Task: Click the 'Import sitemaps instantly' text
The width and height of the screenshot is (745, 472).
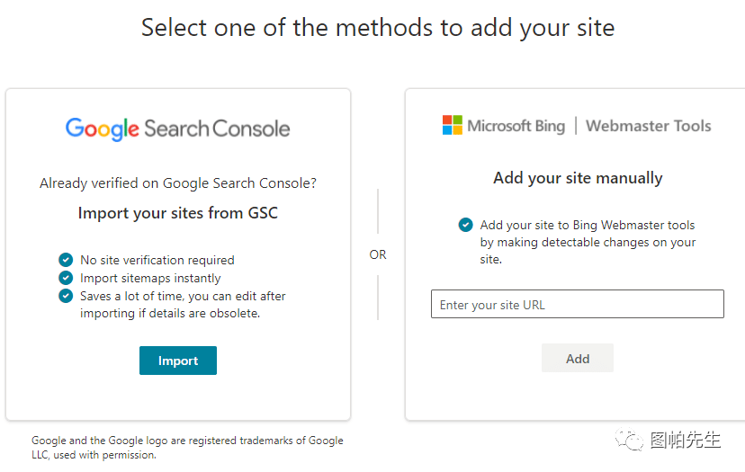Action: [150, 278]
